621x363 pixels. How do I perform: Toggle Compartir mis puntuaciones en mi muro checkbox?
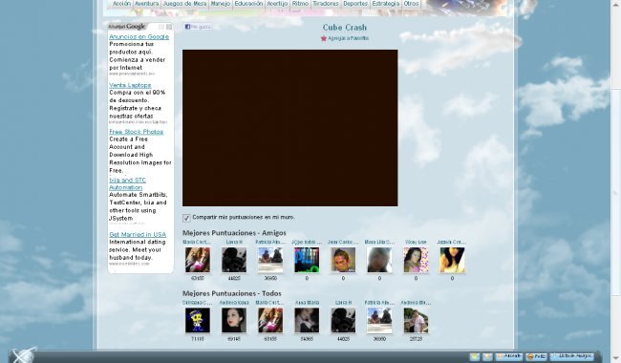[186, 218]
